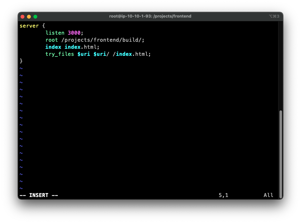Click the red close window button

pyautogui.click(x=22, y=16)
